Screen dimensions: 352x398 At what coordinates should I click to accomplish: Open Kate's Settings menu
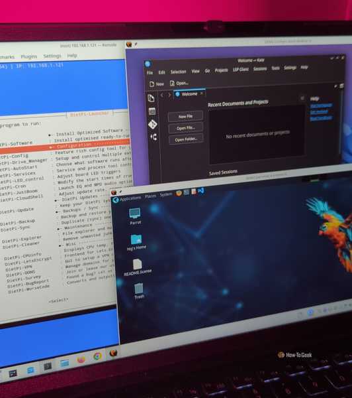[x=290, y=68]
